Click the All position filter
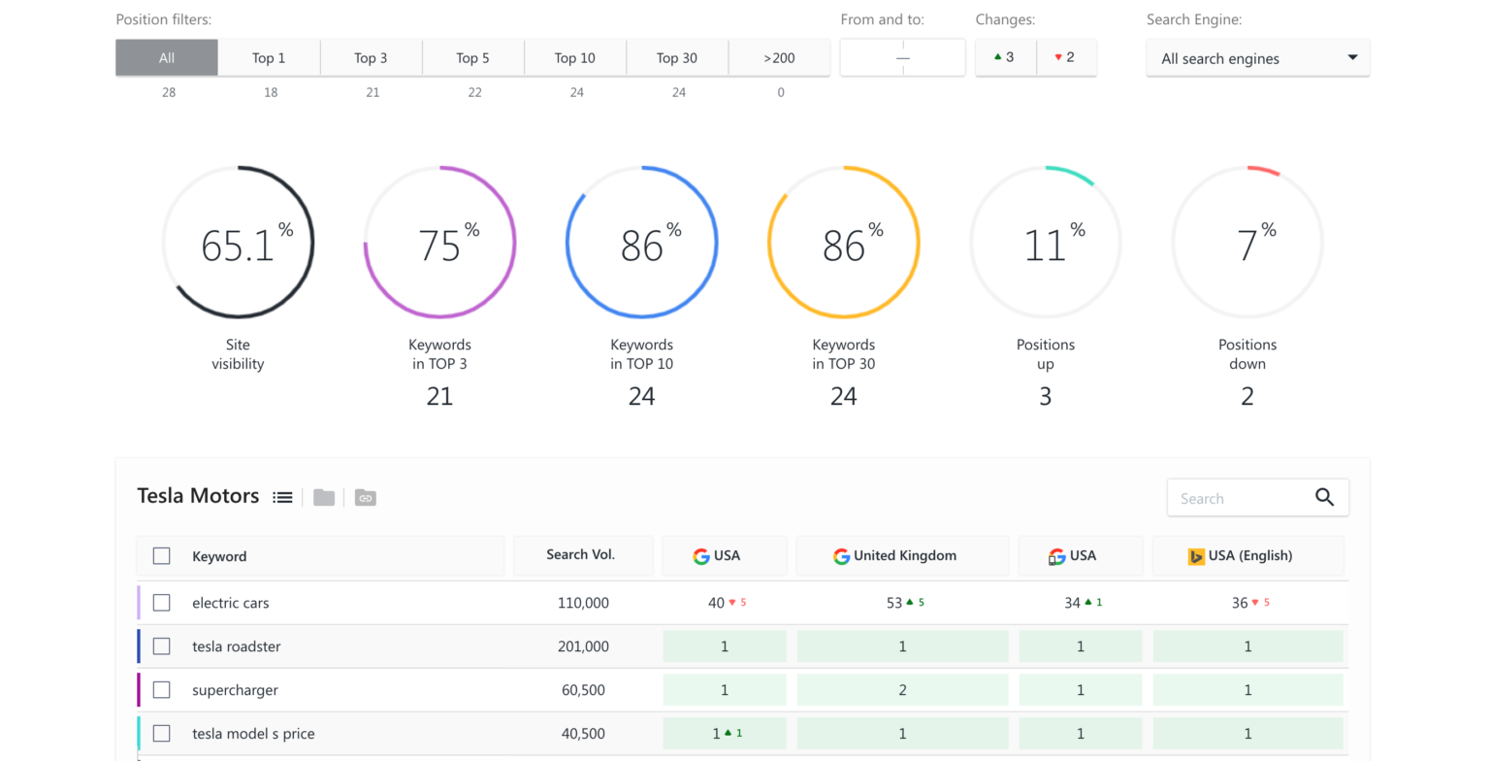 (x=166, y=57)
